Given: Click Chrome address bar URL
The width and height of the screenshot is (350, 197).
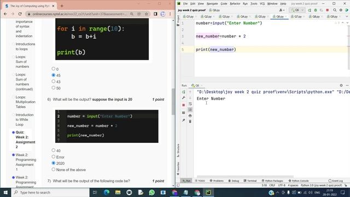Looking at the screenshot, I should click(x=80, y=14).
